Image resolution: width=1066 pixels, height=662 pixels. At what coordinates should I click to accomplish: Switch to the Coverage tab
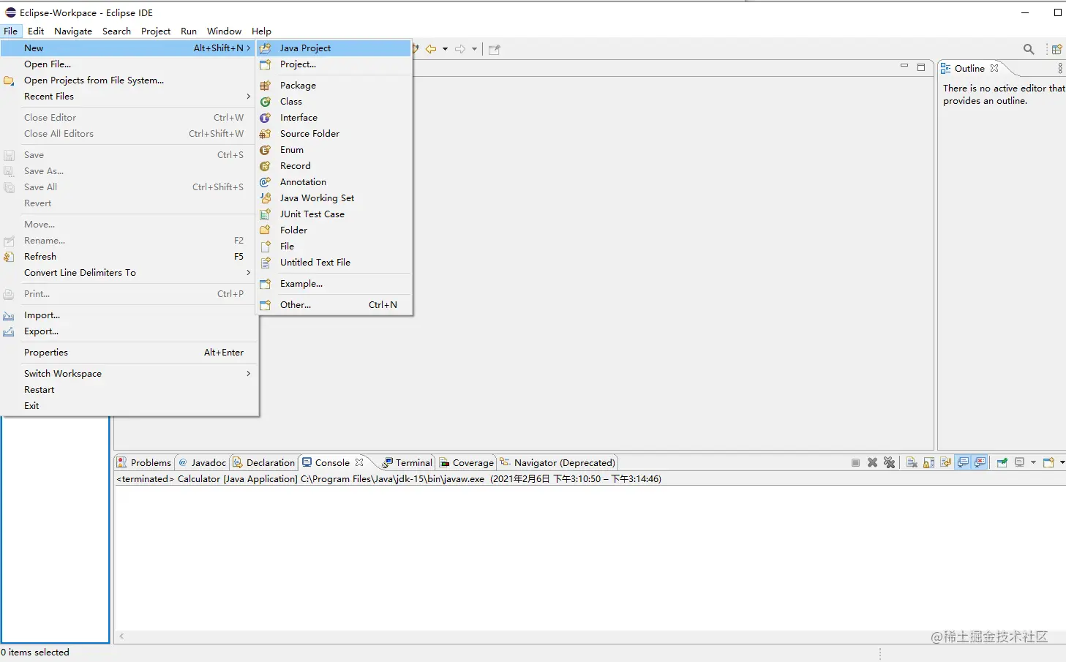(467, 462)
